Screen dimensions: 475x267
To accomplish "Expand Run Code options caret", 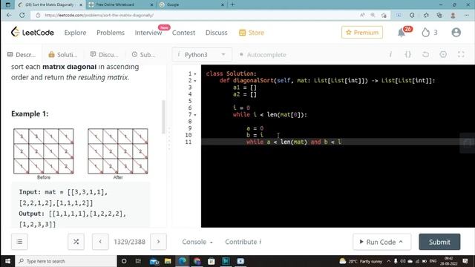I will coord(401,242).
